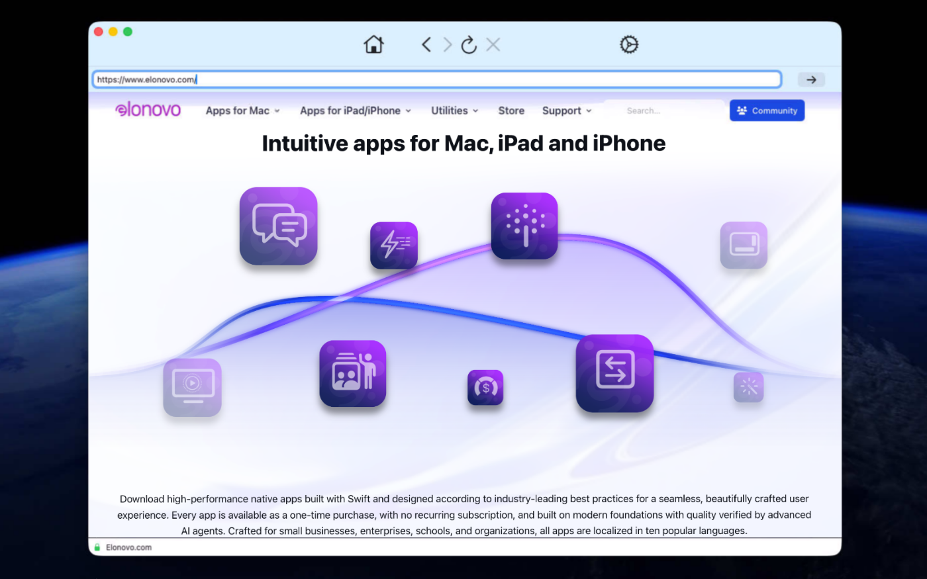This screenshot has width=927, height=579.
Task: Go to the Store page
Action: [511, 111]
